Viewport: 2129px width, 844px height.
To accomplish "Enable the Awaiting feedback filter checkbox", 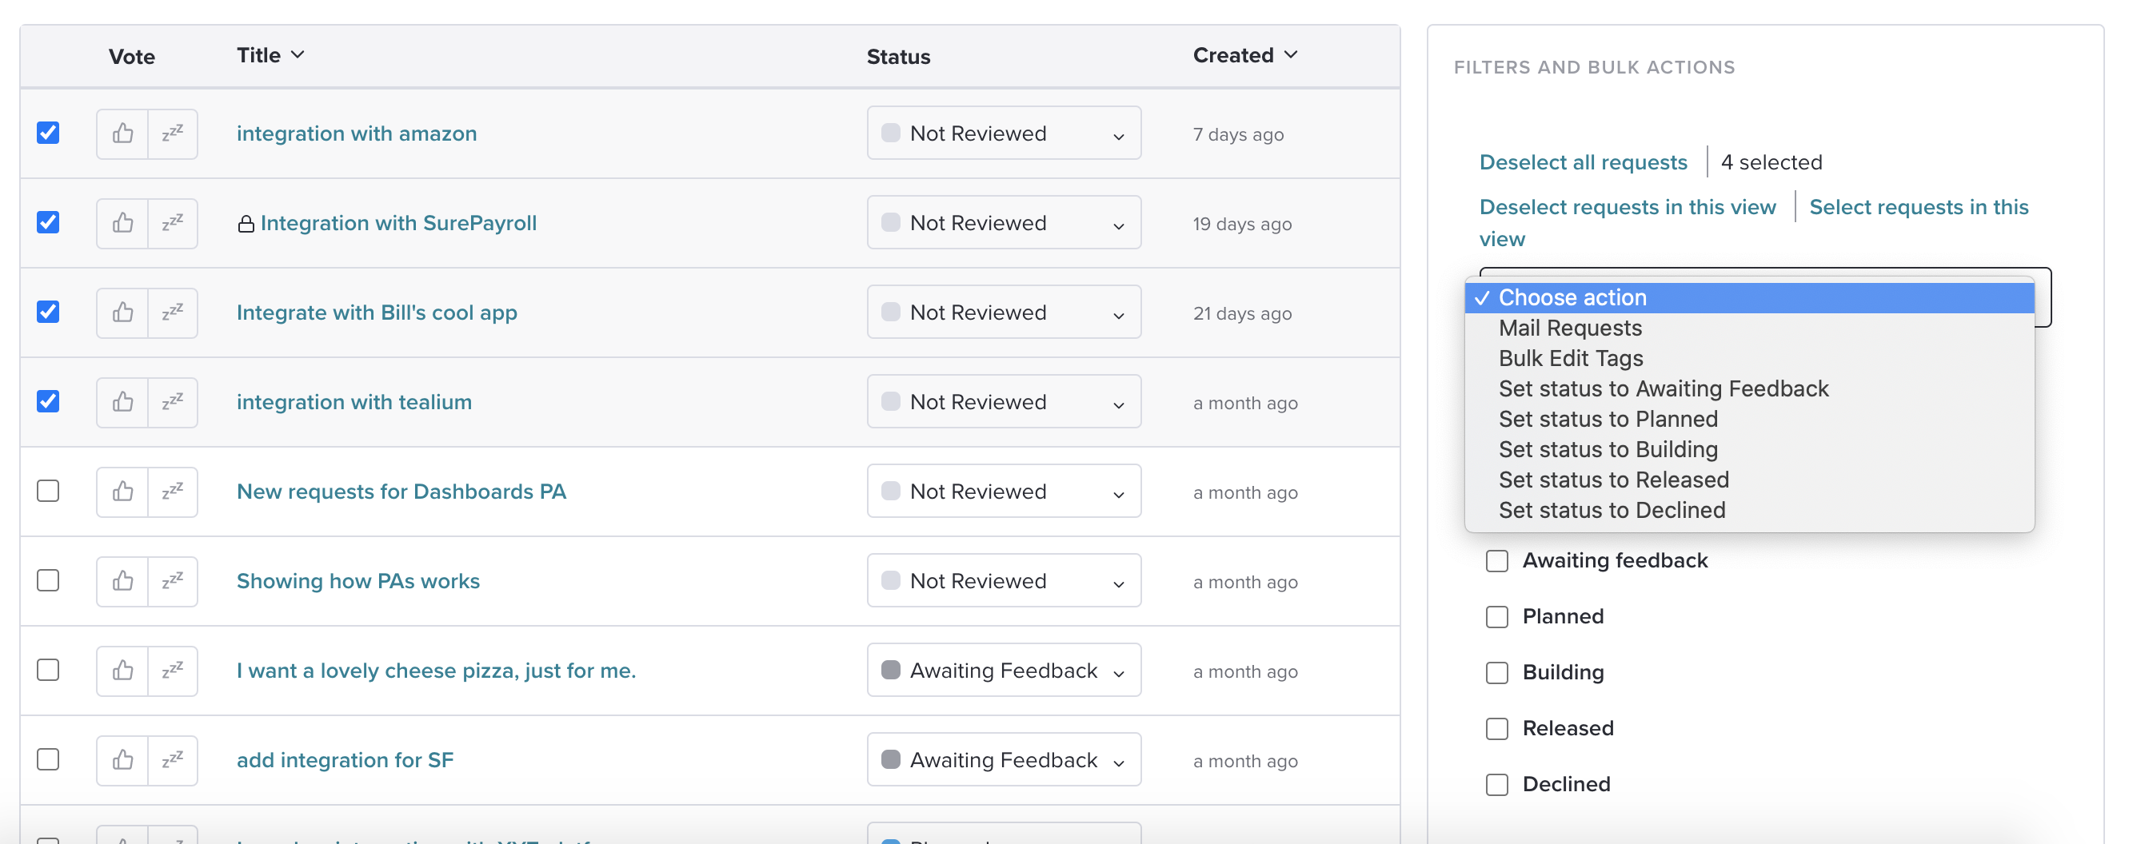I will tap(1496, 561).
